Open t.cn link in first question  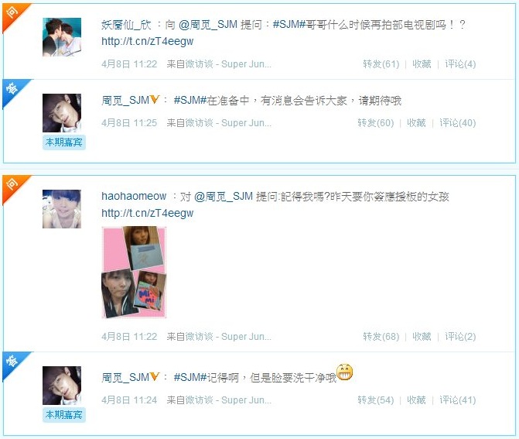147,41
